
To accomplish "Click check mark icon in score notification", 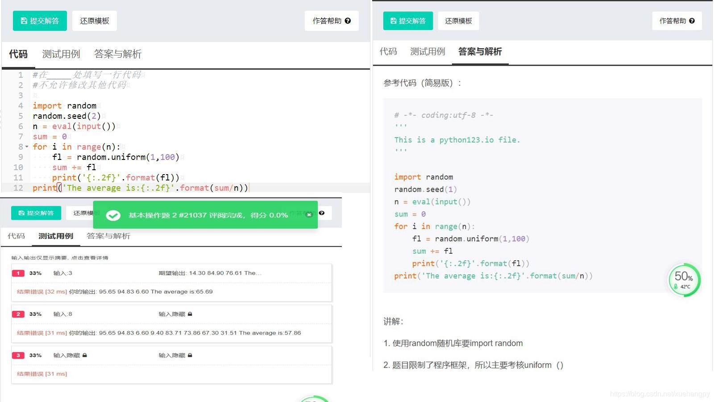I will pos(113,215).
